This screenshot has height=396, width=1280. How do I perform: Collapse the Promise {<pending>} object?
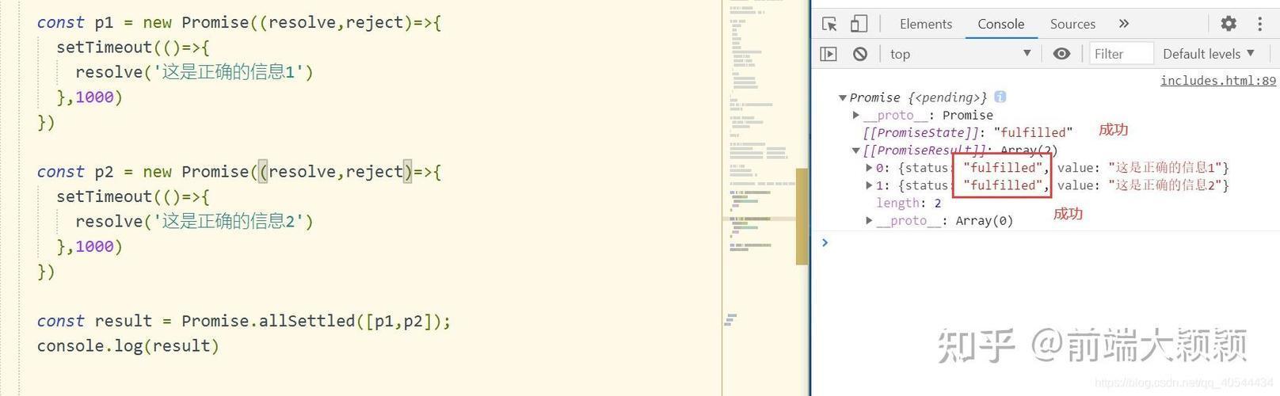pos(843,97)
